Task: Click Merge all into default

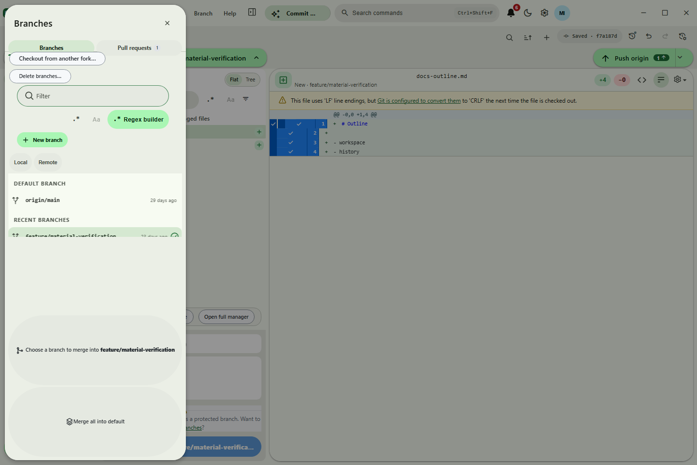Action: pos(95,421)
